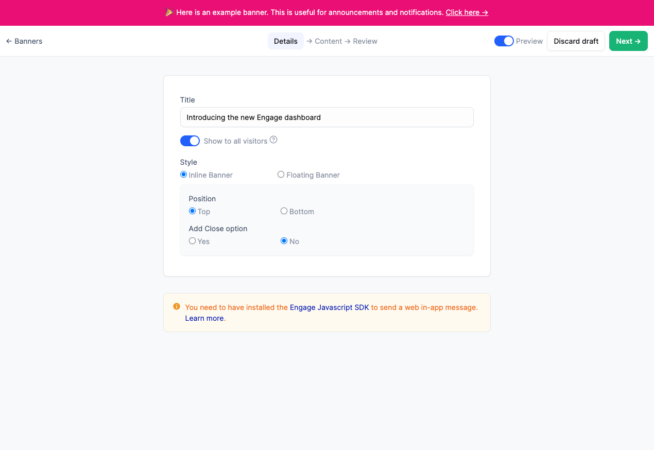654x450 pixels.
Task: Toggle the Preview switch
Action: click(504, 41)
